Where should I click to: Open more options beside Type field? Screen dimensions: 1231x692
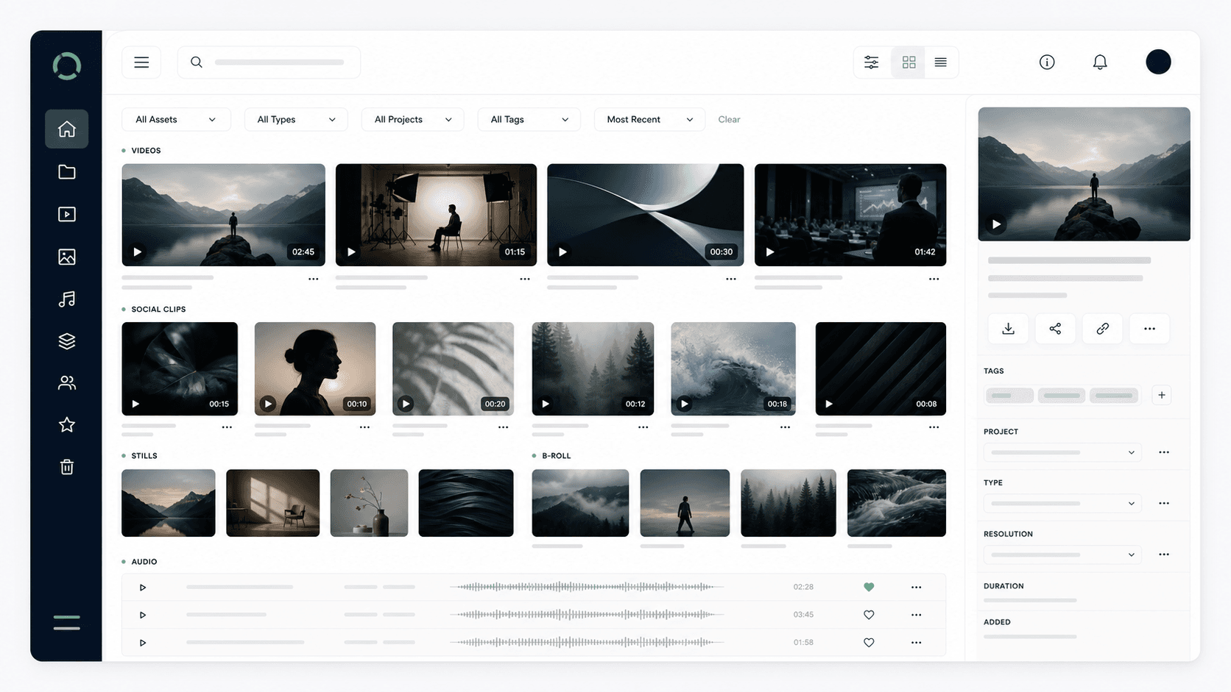tap(1163, 504)
